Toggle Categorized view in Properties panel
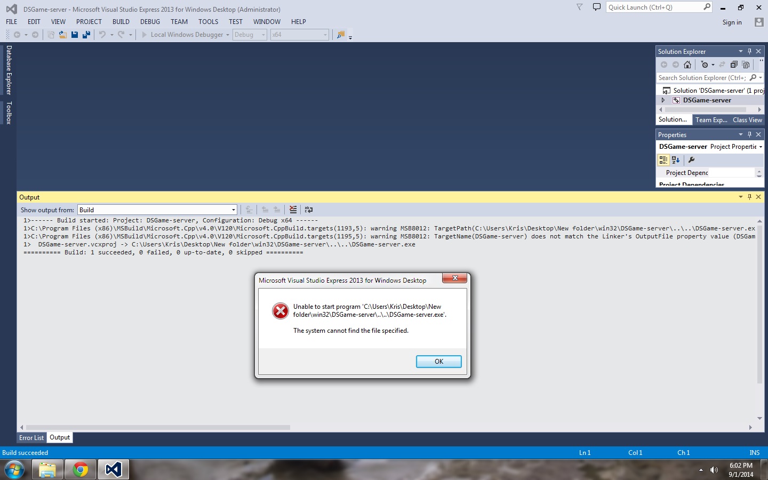Image resolution: width=768 pixels, height=480 pixels. point(663,160)
